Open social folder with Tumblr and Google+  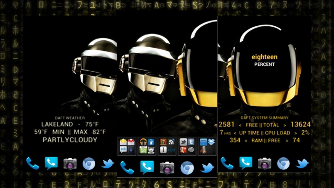(187, 146)
